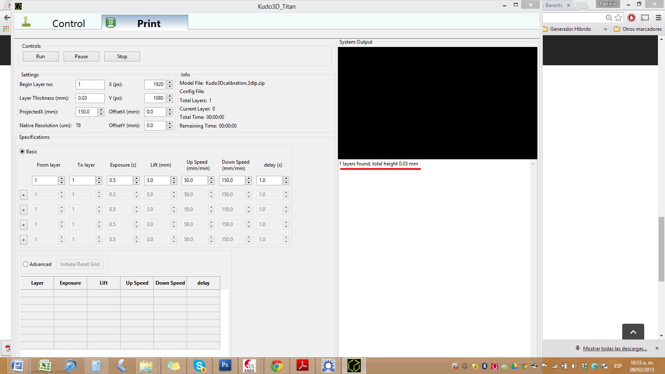The image size is (665, 374).
Task: Click inside the Begin Layer no field
Action: pyautogui.click(x=90, y=84)
